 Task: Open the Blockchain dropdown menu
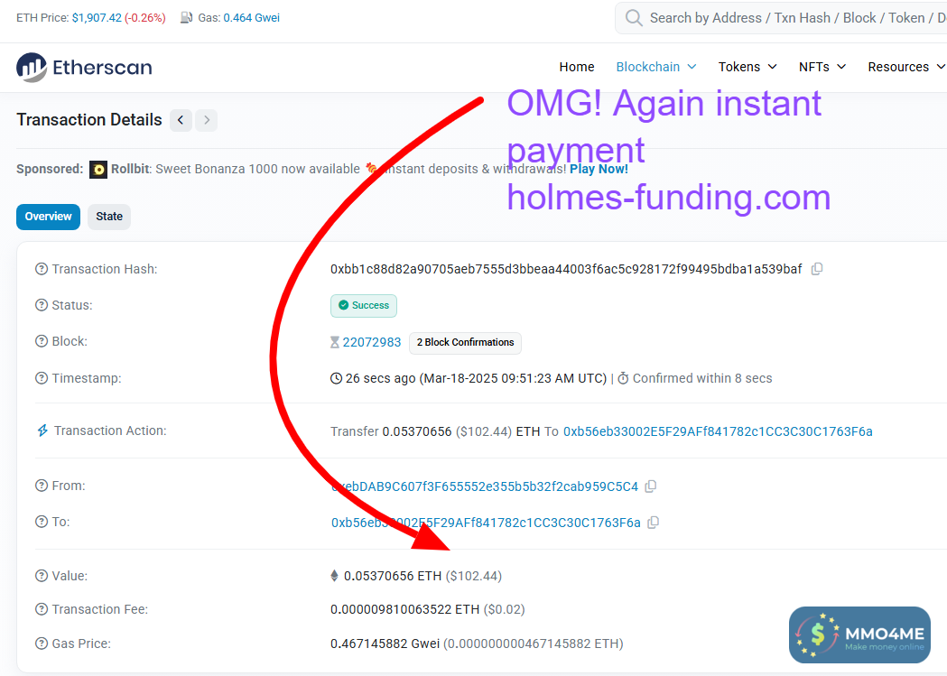click(656, 67)
